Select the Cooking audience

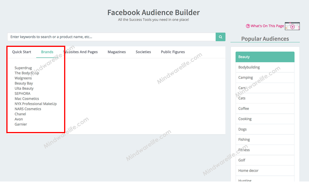click(x=265, y=119)
